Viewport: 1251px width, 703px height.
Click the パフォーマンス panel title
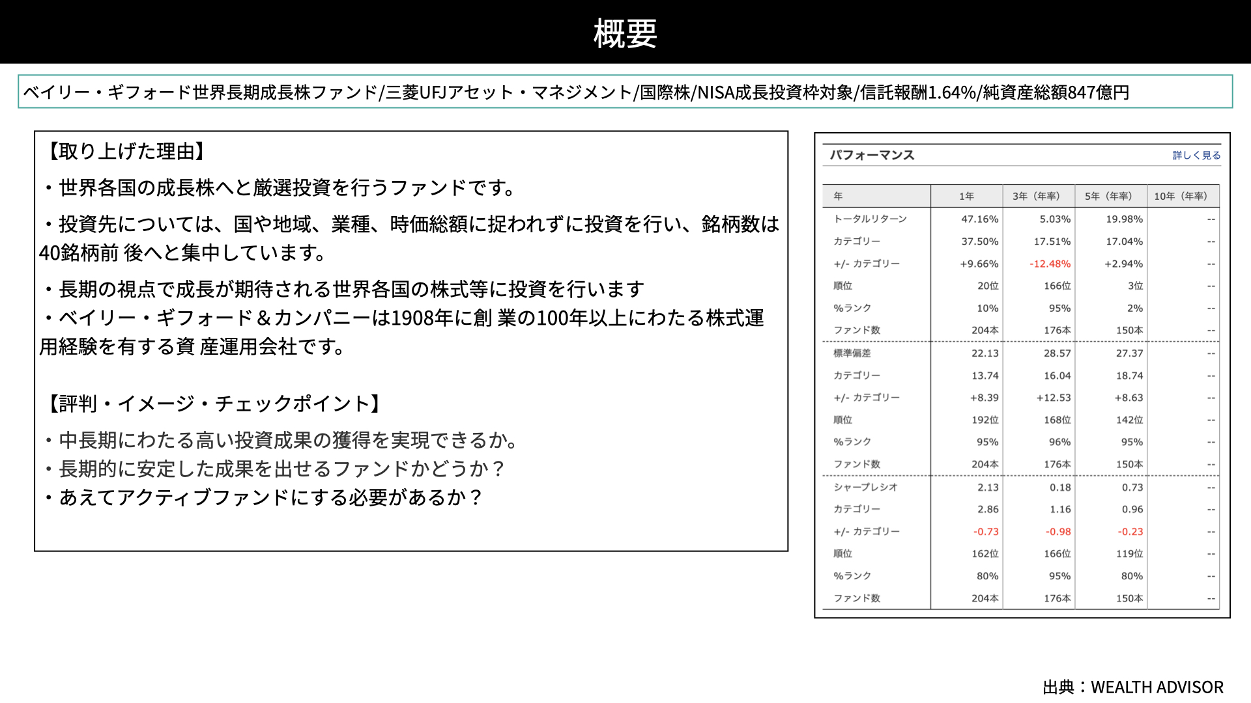(872, 155)
